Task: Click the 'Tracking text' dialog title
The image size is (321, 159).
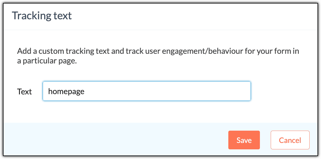Action: (42, 15)
